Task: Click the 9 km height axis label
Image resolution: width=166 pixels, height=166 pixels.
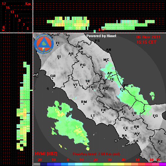Action: (19, 20)
